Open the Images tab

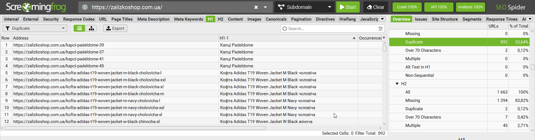coord(254,19)
